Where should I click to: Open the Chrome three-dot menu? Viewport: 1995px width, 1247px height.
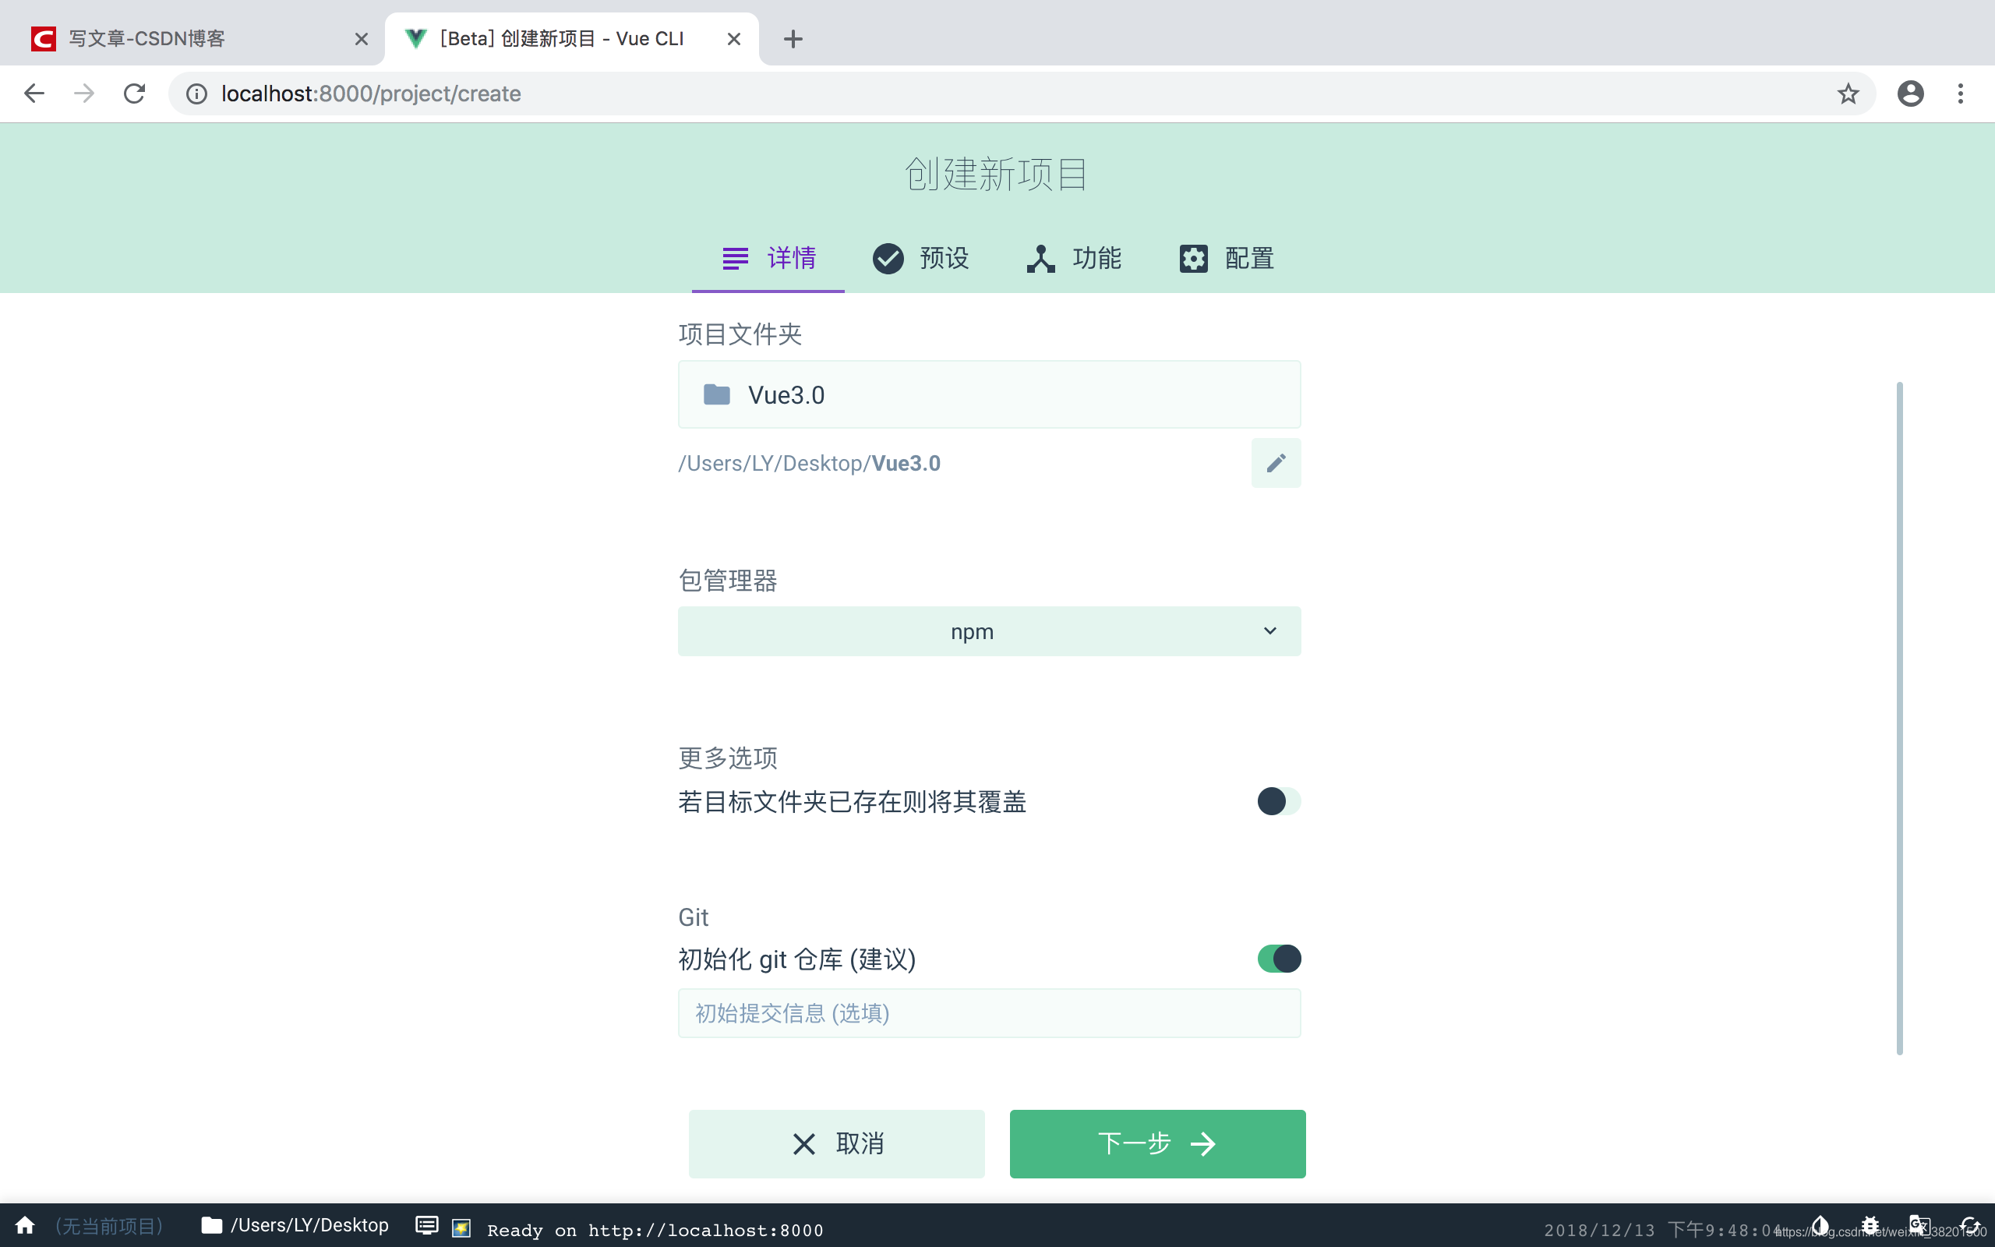click(x=1961, y=94)
